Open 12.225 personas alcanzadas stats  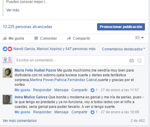[x=27, y=27]
